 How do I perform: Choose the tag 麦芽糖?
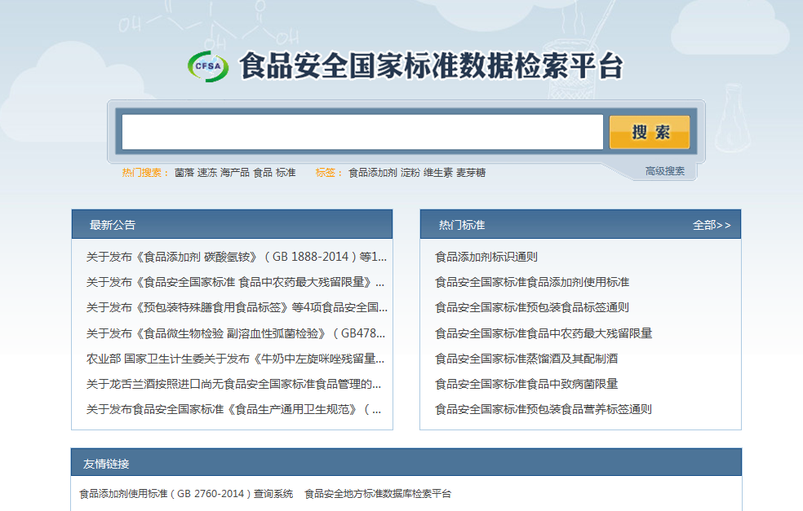click(x=471, y=173)
